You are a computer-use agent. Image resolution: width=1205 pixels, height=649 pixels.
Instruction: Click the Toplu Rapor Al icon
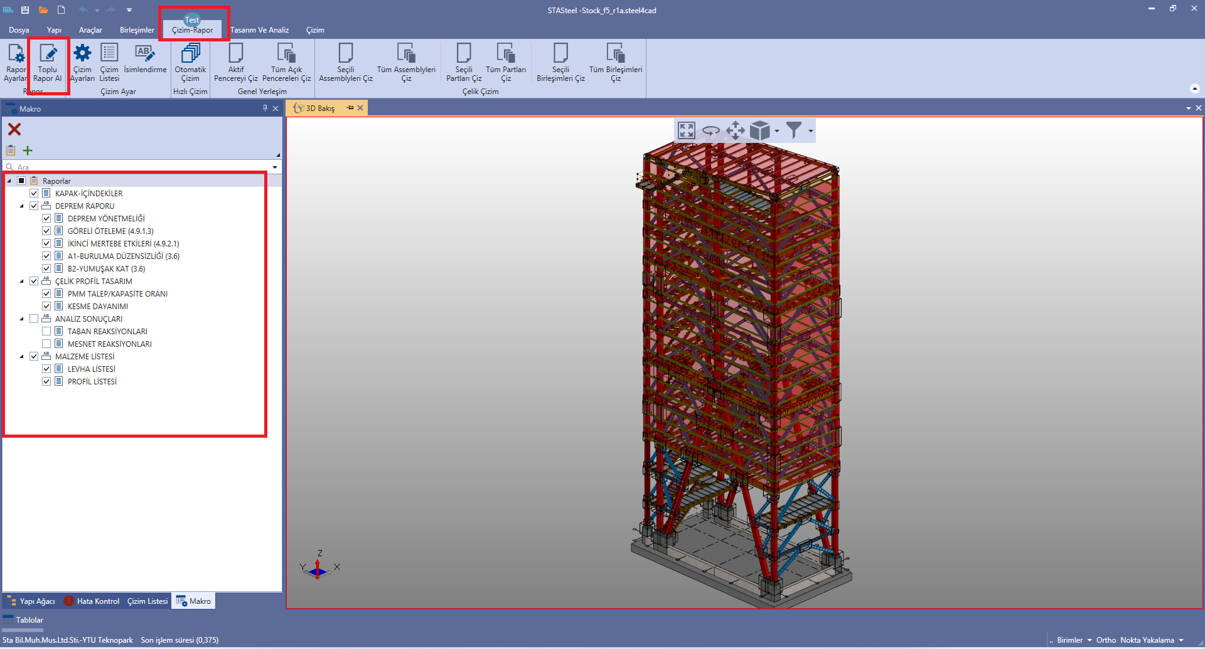(x=48, y=55)
